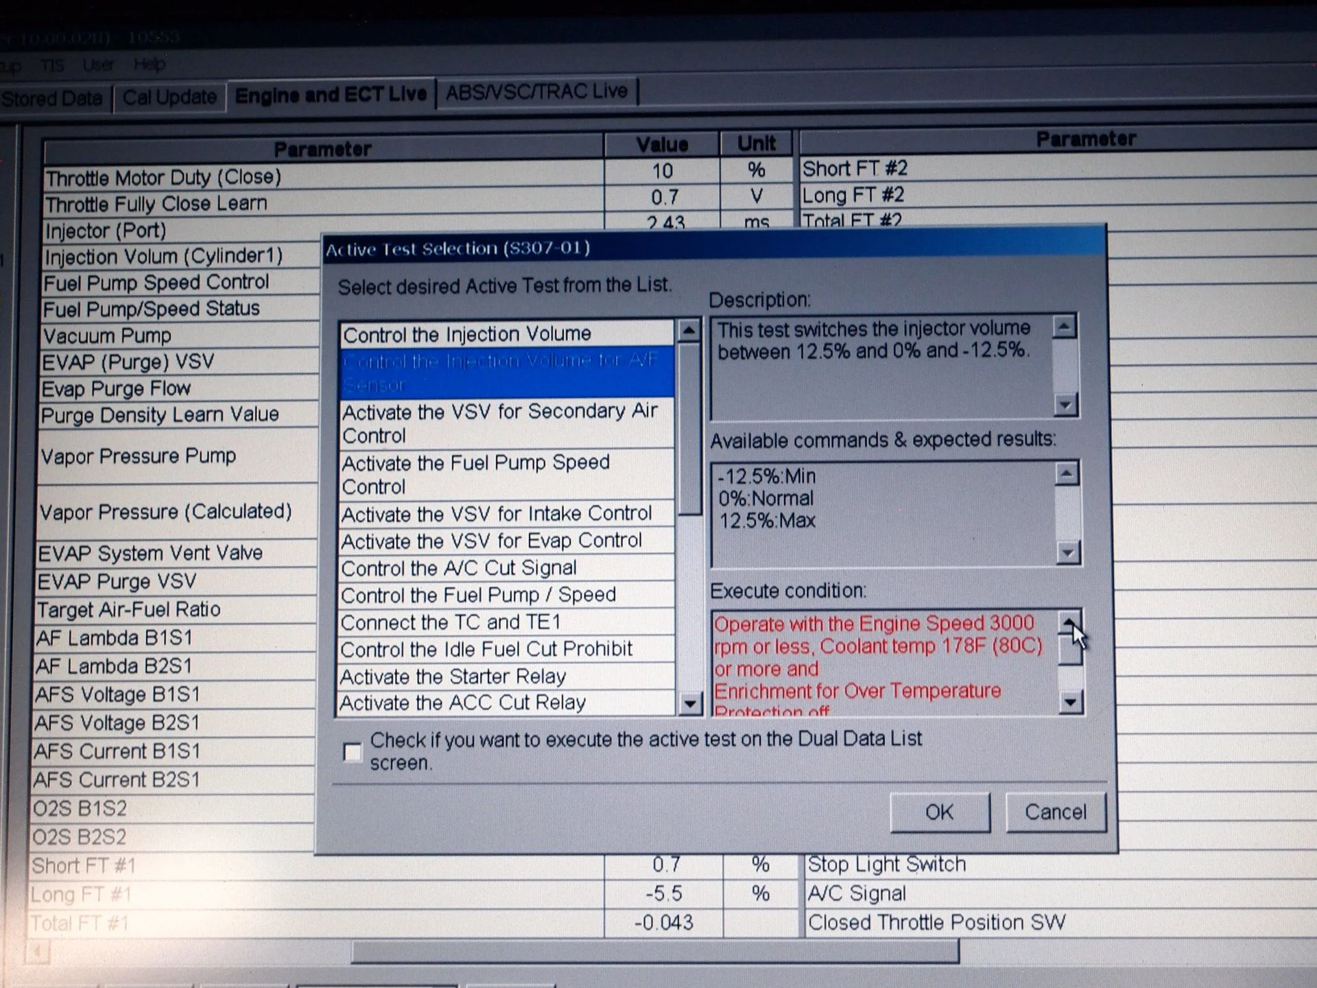1317x988 pixels.
Task: Click the Value column header
Action: [x=662, y=145]
